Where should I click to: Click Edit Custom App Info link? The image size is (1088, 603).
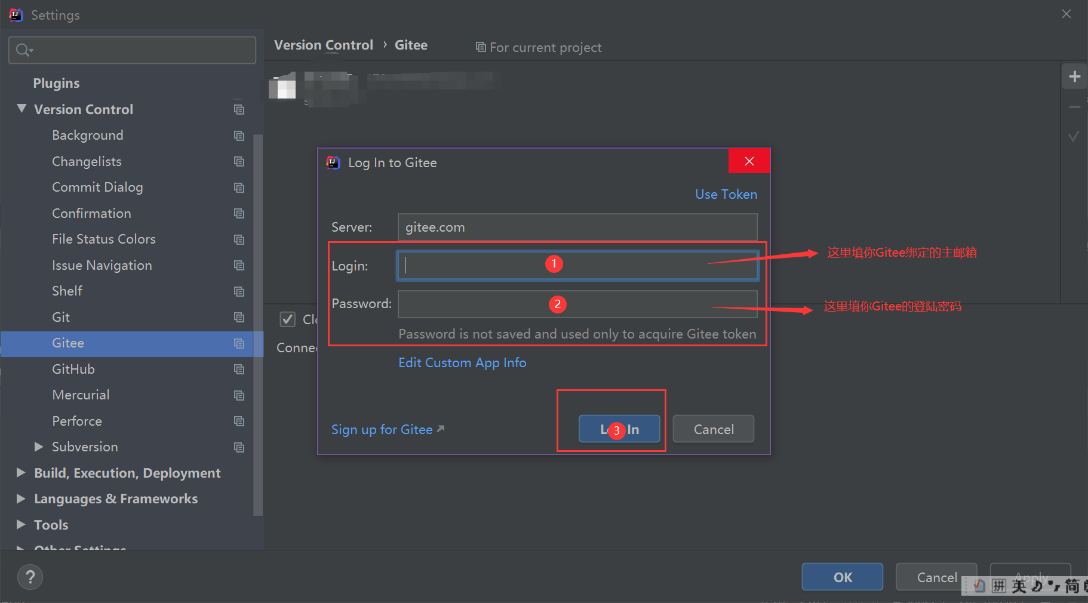(x=462, y=362)
